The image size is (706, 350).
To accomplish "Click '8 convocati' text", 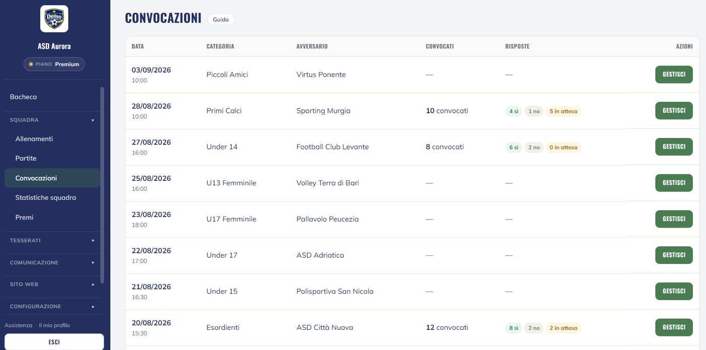I will coord(445,147).
